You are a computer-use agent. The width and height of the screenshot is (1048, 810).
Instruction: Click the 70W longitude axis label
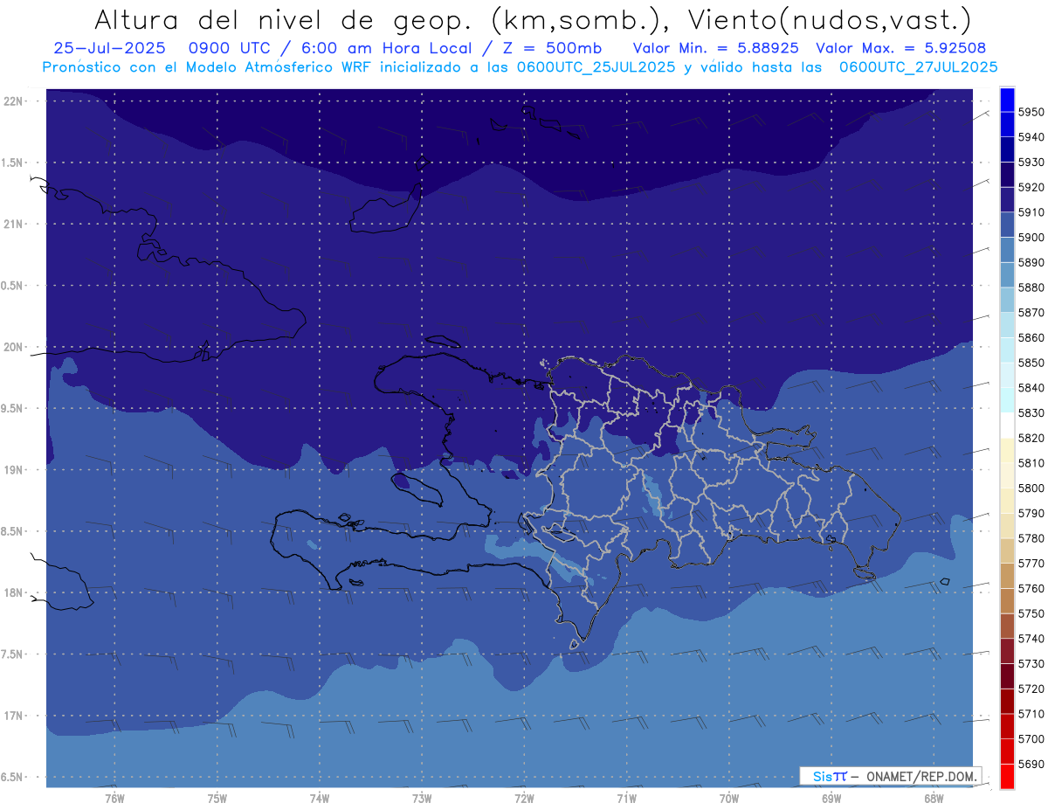point(729,798)
